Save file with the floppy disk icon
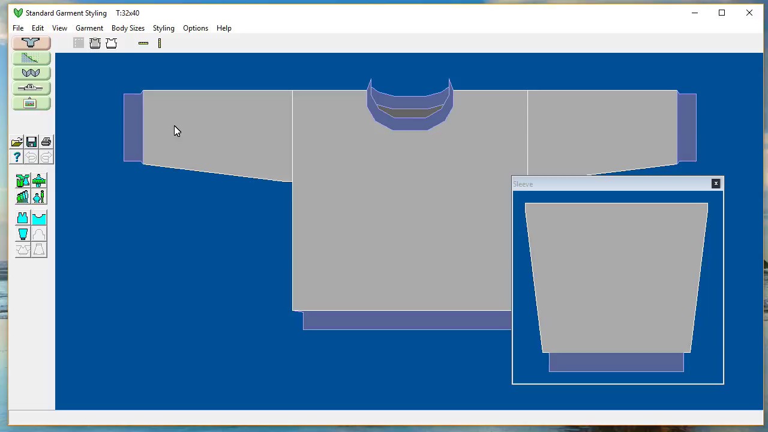The height and width of the screenshot is (432, 768). [31, 142]
